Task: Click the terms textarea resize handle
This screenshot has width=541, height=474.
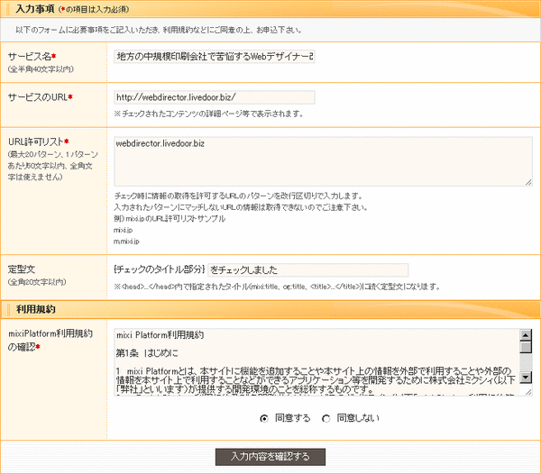Action: pyautogui.click(x=528, y=392)
